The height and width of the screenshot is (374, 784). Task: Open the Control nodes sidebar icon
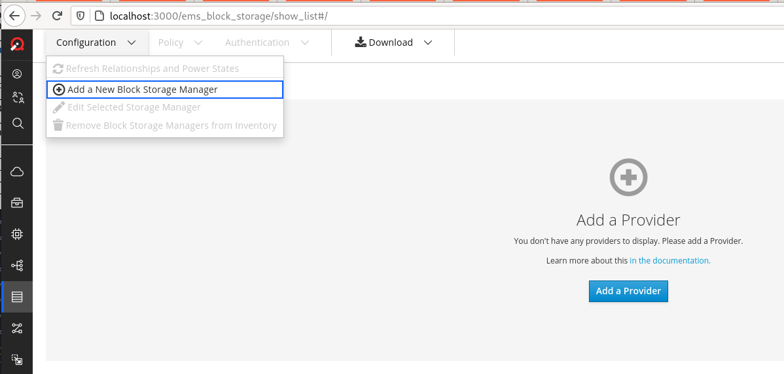pos(17,328)
